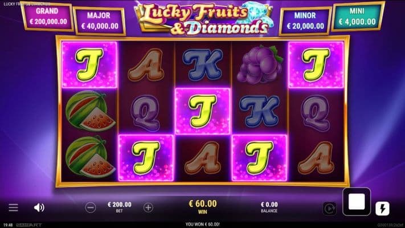
Task: Open the autoplay circular arrow icon
Action: 330,209
